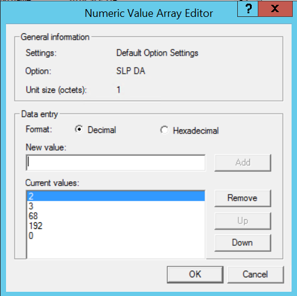Image resolution: width=297 pixels, height=296 pixels.
Task: Click empty area of Current values list
Action: click(x=116, y=249)
